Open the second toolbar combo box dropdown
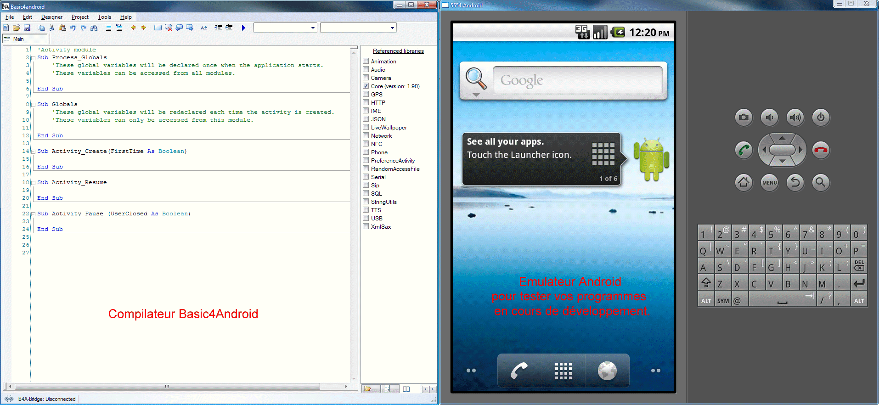Screen dimensions: 879x405 pos(392,28)
